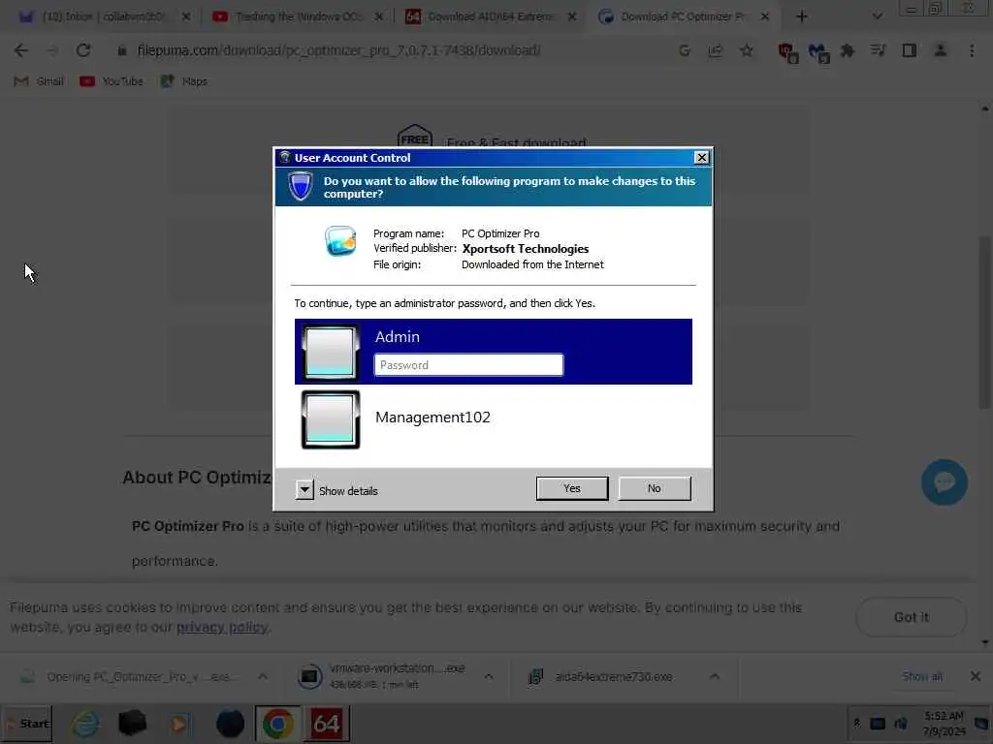Click No in the User Account Control dialog
Image resolution: width=993 pixels, height=744 pixels.
[655, 488]
